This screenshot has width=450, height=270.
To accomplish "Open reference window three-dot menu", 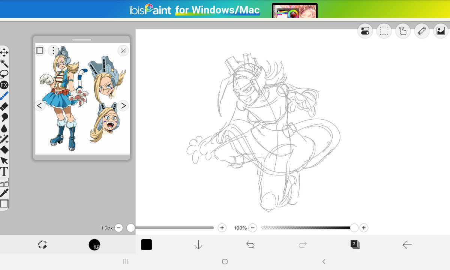I will coord(54,51).
